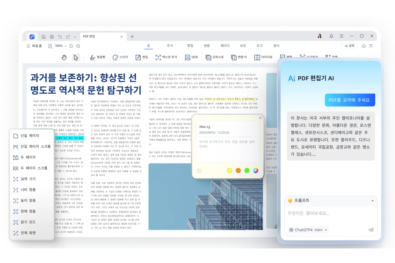Pick the orange note color swatch
This screenshot has height=263, width=395.
(238, 170)
